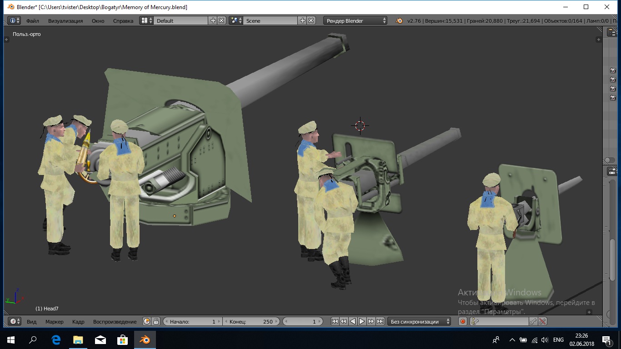This screenshot has width=621, height=349.
Task: Jump to the last frame of animation
Action: coord(381,321)
